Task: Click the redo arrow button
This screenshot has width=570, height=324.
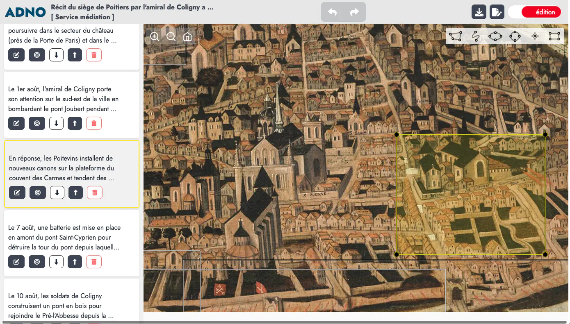Action: [354, 12]
